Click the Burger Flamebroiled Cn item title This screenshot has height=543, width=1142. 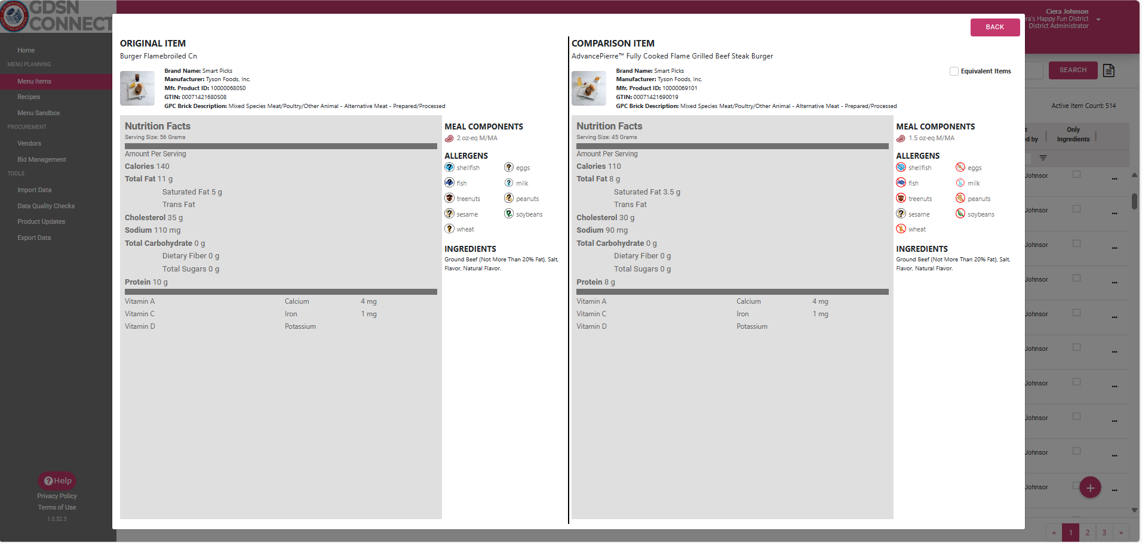click(158, 56)
